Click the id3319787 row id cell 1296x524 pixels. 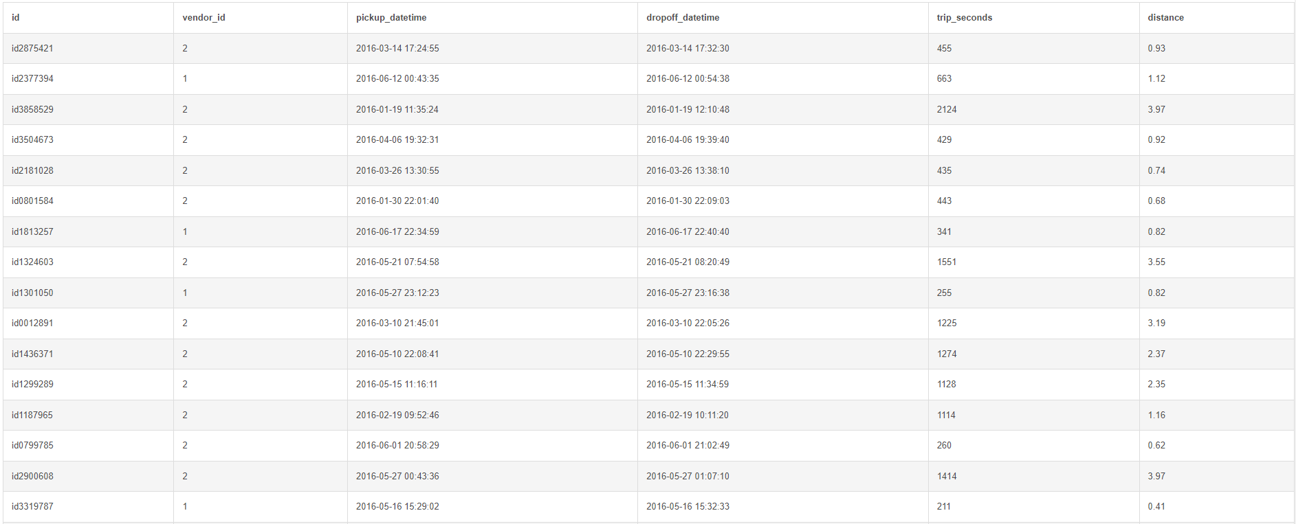[x=32, y=507]
